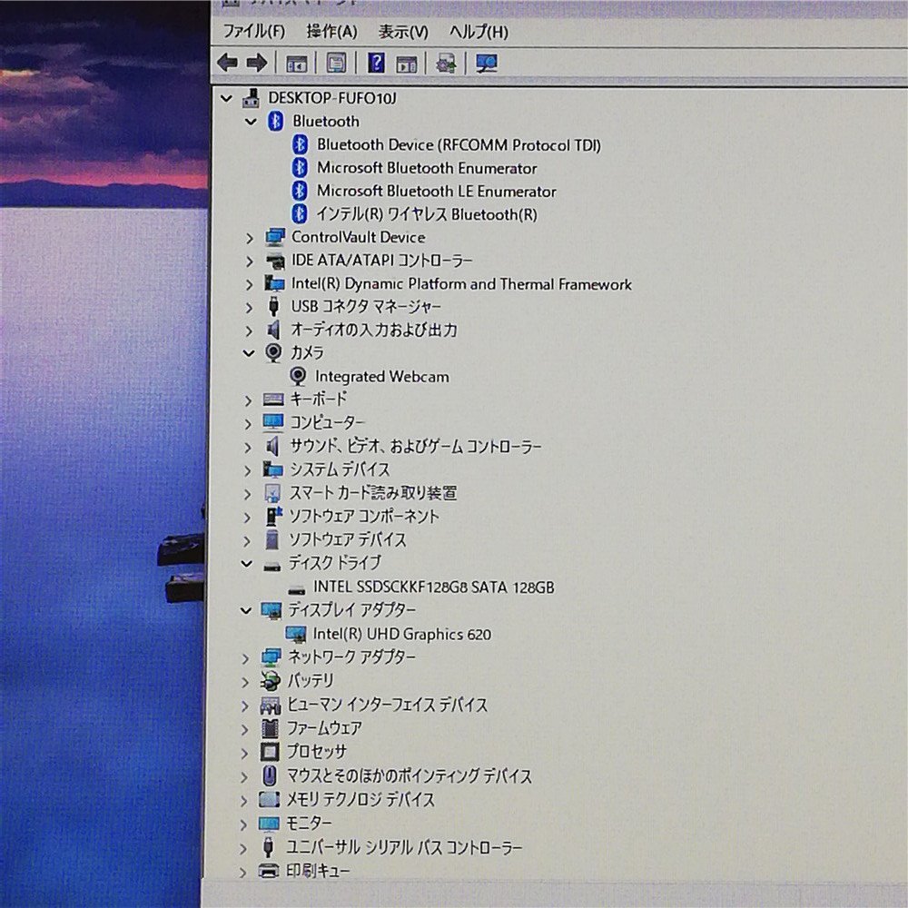Click the Update driver toolbar icon
Screen dimensions: 908x908
click(x=445, y=62)
